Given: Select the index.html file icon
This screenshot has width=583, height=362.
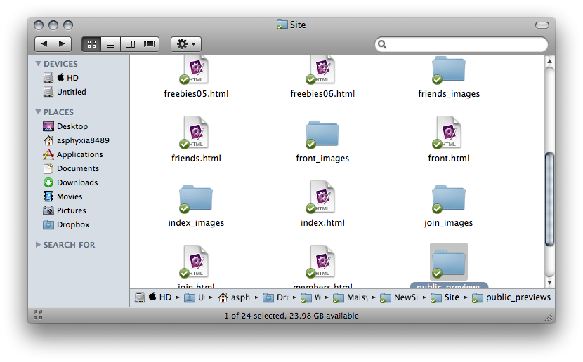Looking at the screenshot, I should (322, 197).
